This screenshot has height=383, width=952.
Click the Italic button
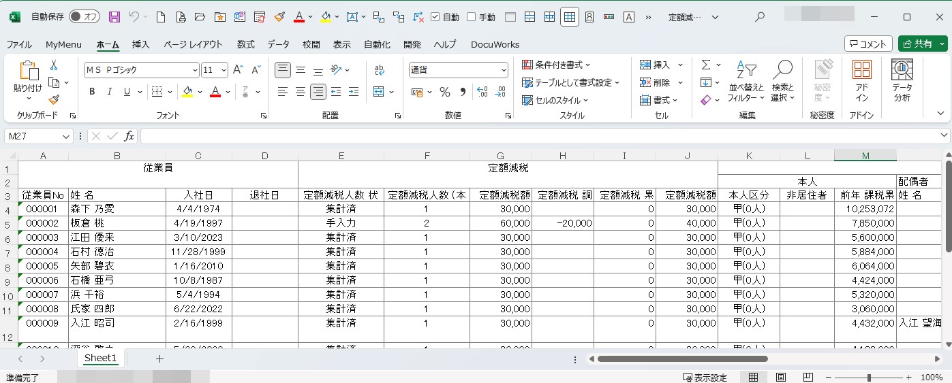tap(109, 92)
